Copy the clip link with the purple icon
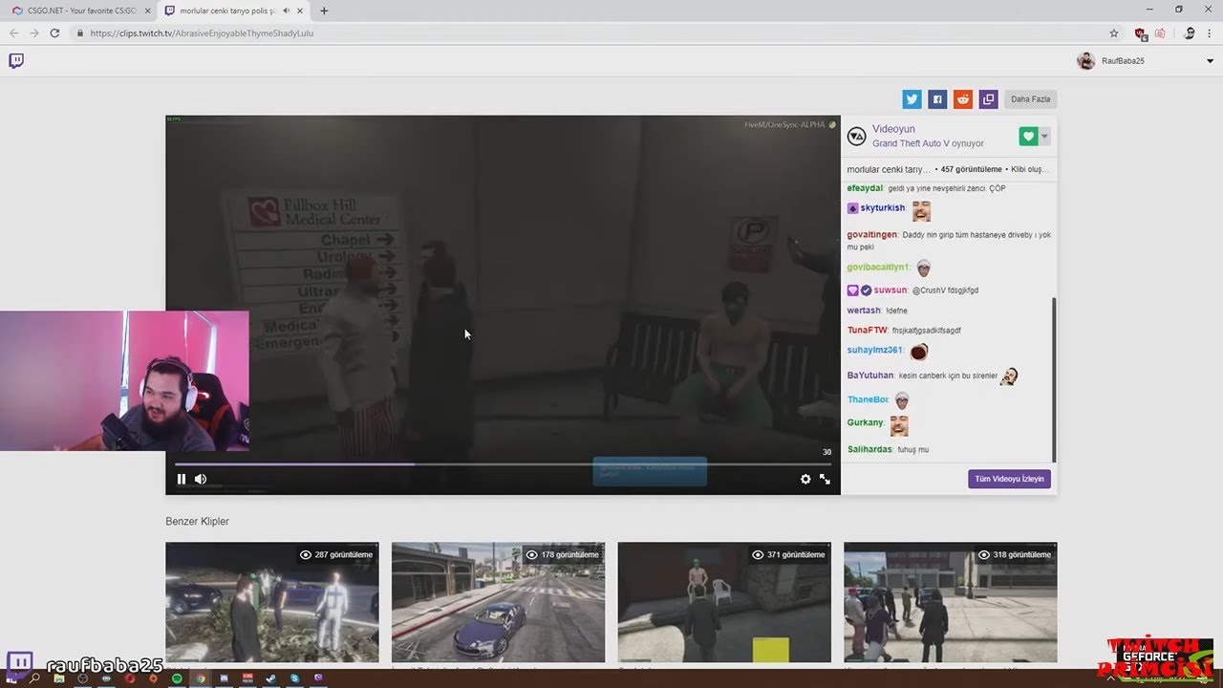Viewport: 1223px width, 688px height. (x=989, y=99)
